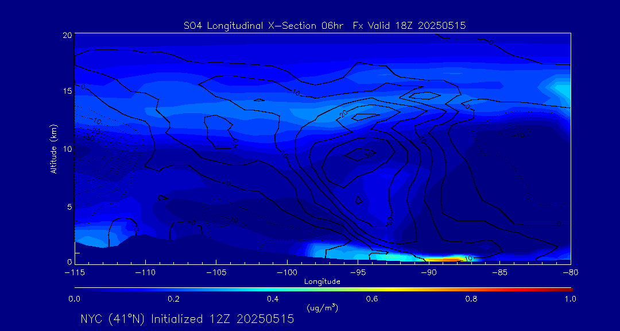Pick the colorbar value label "0.0"
620x331 pixels.
pos(75,299)
